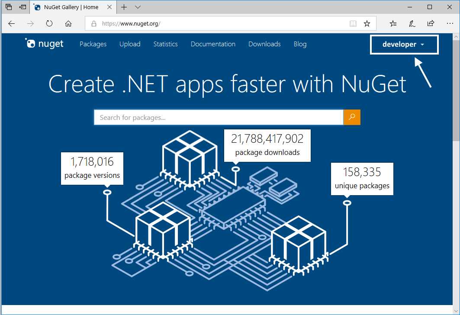Start a web note with the ink icon

click(412, 24)
